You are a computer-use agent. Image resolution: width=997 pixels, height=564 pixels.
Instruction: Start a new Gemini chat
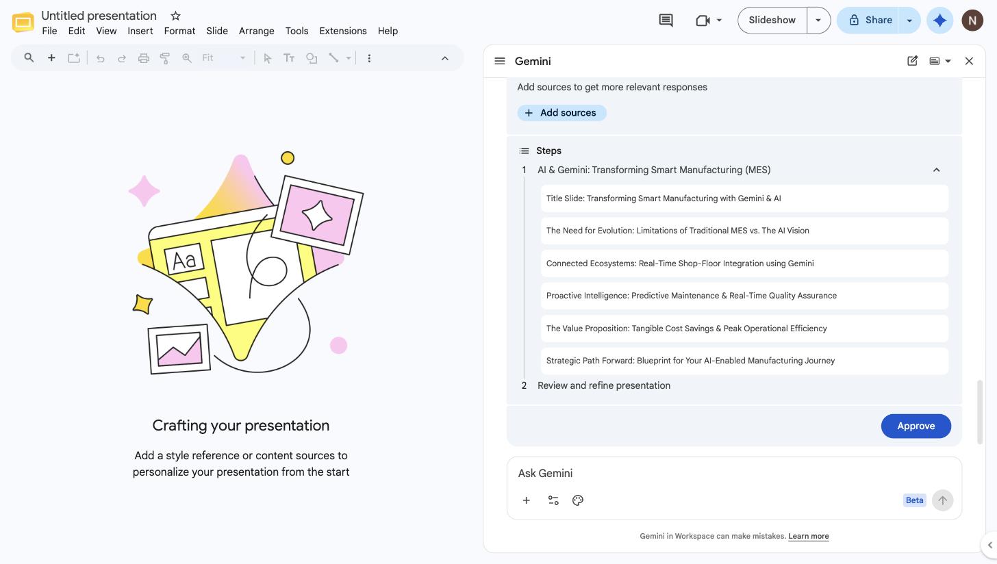click(912, 61)
